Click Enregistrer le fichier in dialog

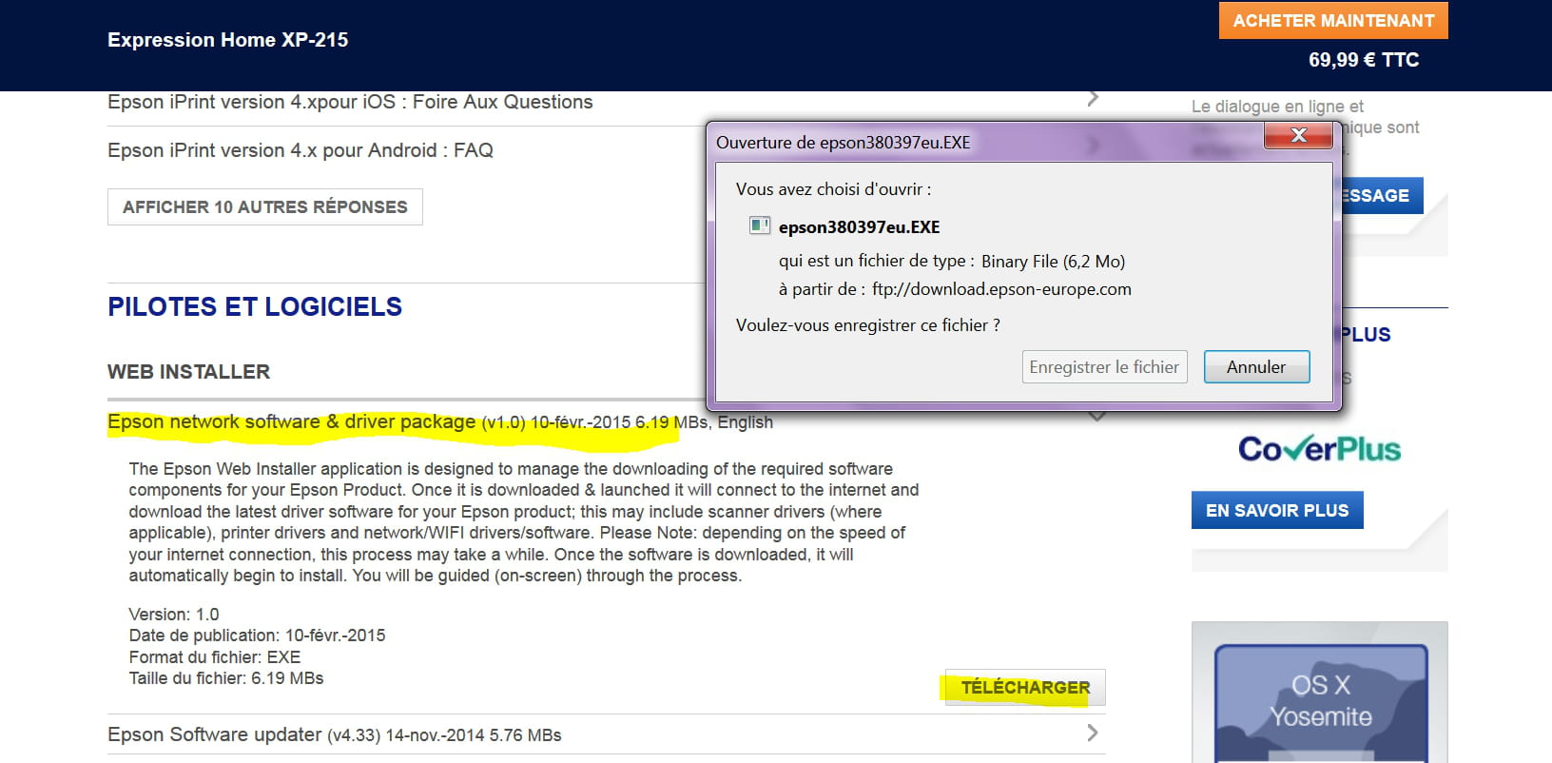pyautogui.click(x=1104, y=367)
